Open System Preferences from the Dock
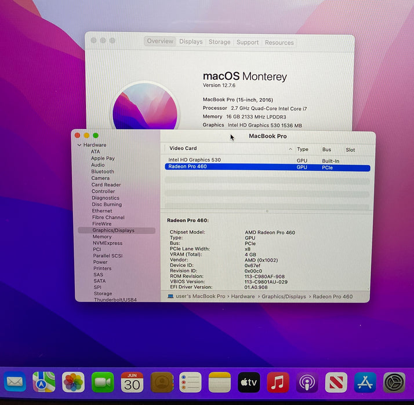This screenshot has width=414, height=405. [394, 382]
